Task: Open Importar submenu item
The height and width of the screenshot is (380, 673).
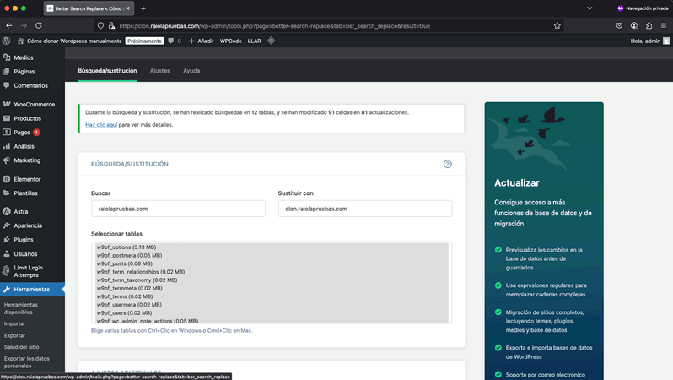Action: click(x=14, y=323)
